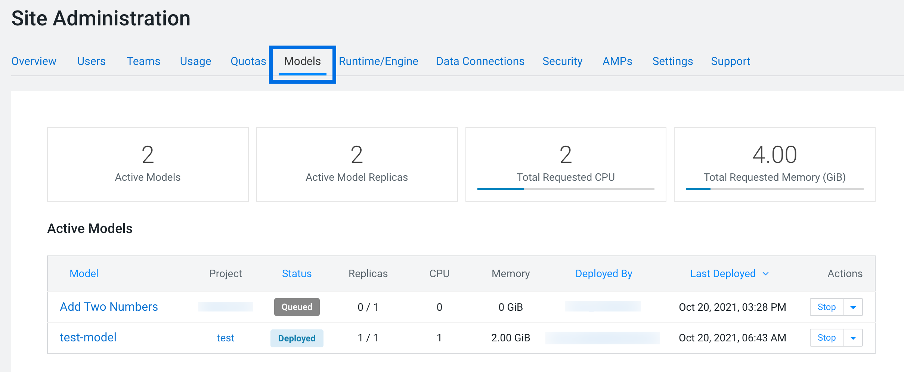Image resolution: width=904 pixels, height=372 pixels.
Task: Switch to the Overview tab
Action: (x=34, y=61)
